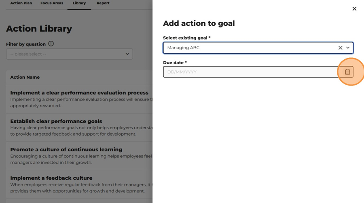This screenshot has width=364, height=203.
Task: Click the Action Name column header
Action: (25, 77)
